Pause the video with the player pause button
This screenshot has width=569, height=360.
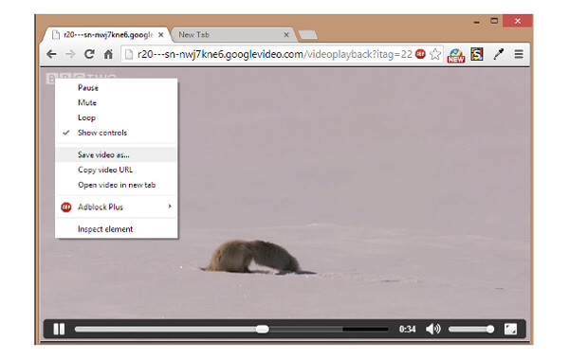click(x=59, y=329)
